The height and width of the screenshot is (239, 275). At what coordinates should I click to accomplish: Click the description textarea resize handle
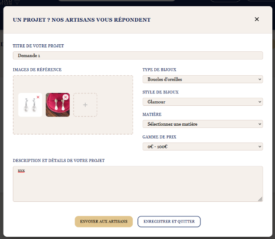260,199
